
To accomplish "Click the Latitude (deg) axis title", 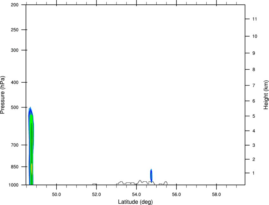I will coord(135,202).
